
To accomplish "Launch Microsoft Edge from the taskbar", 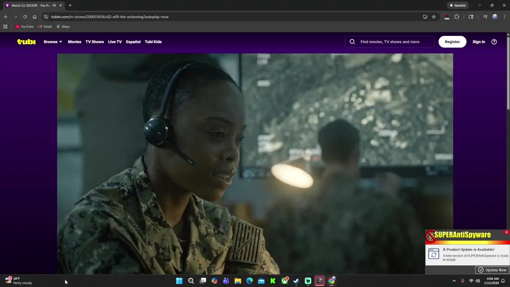I will pyautogui.click(x=249, y=281).
